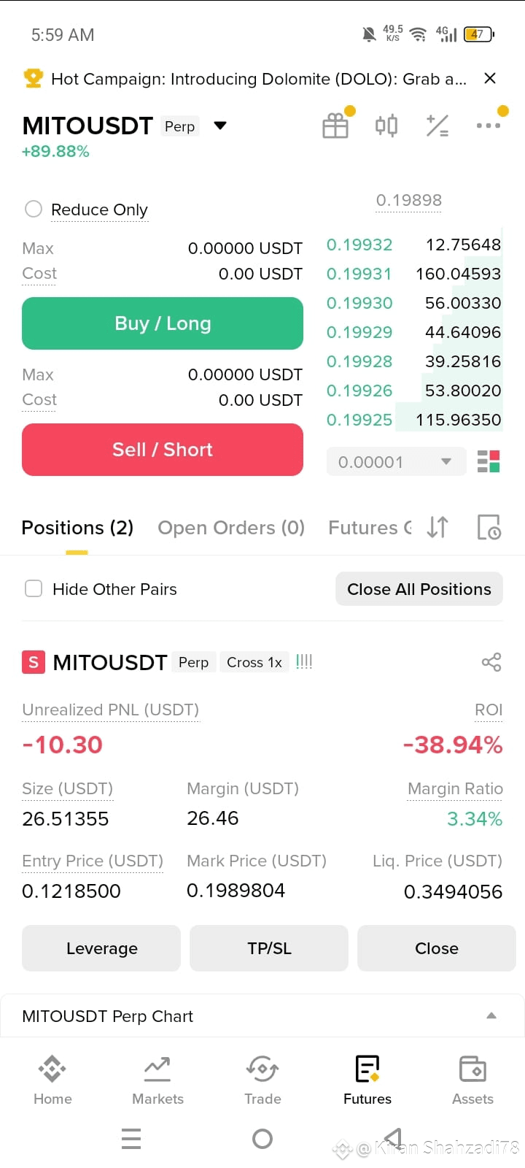Viewport: 525px width, 1168px height.
Task: Tap Close All Positions
Action: (x=419, y=589)
